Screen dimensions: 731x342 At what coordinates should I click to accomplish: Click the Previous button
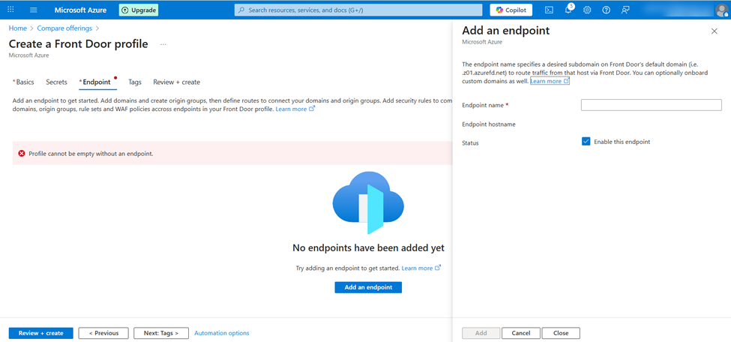tap(103, 333)
